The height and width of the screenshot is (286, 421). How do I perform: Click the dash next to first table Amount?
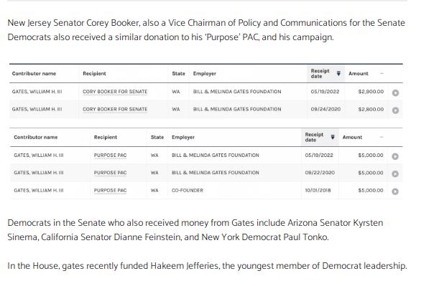click(381, 73)
